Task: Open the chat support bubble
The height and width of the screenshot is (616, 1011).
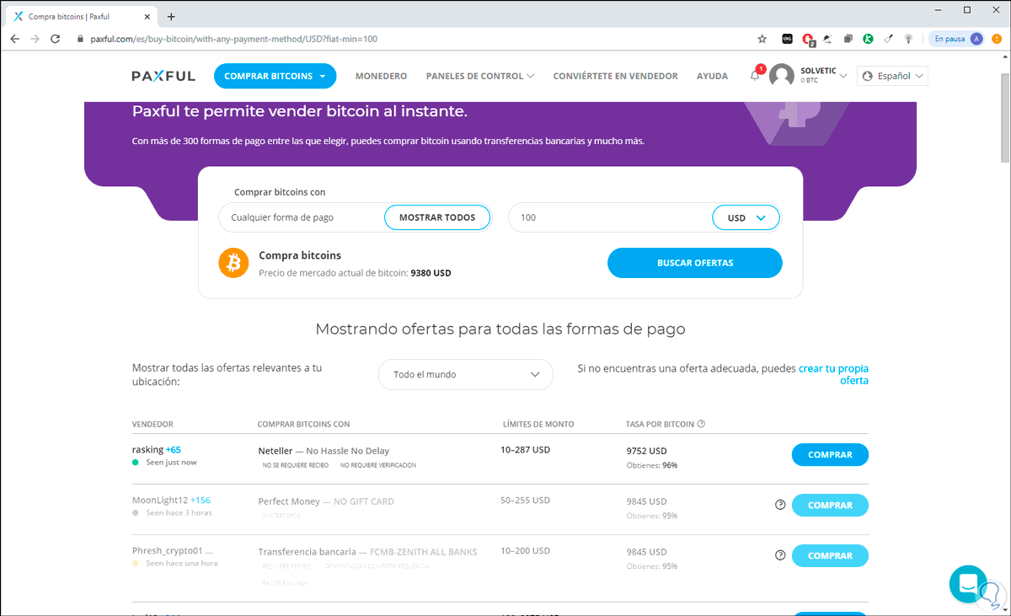Action: (968, 584)
